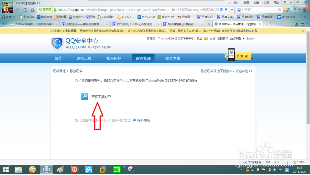
Task: Click 帐号申诉 appeal link
Action: (x=144, y=120)
